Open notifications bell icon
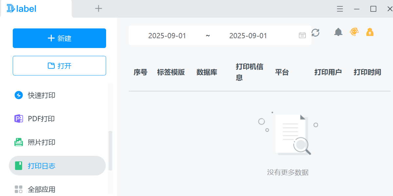 point(338,32)
